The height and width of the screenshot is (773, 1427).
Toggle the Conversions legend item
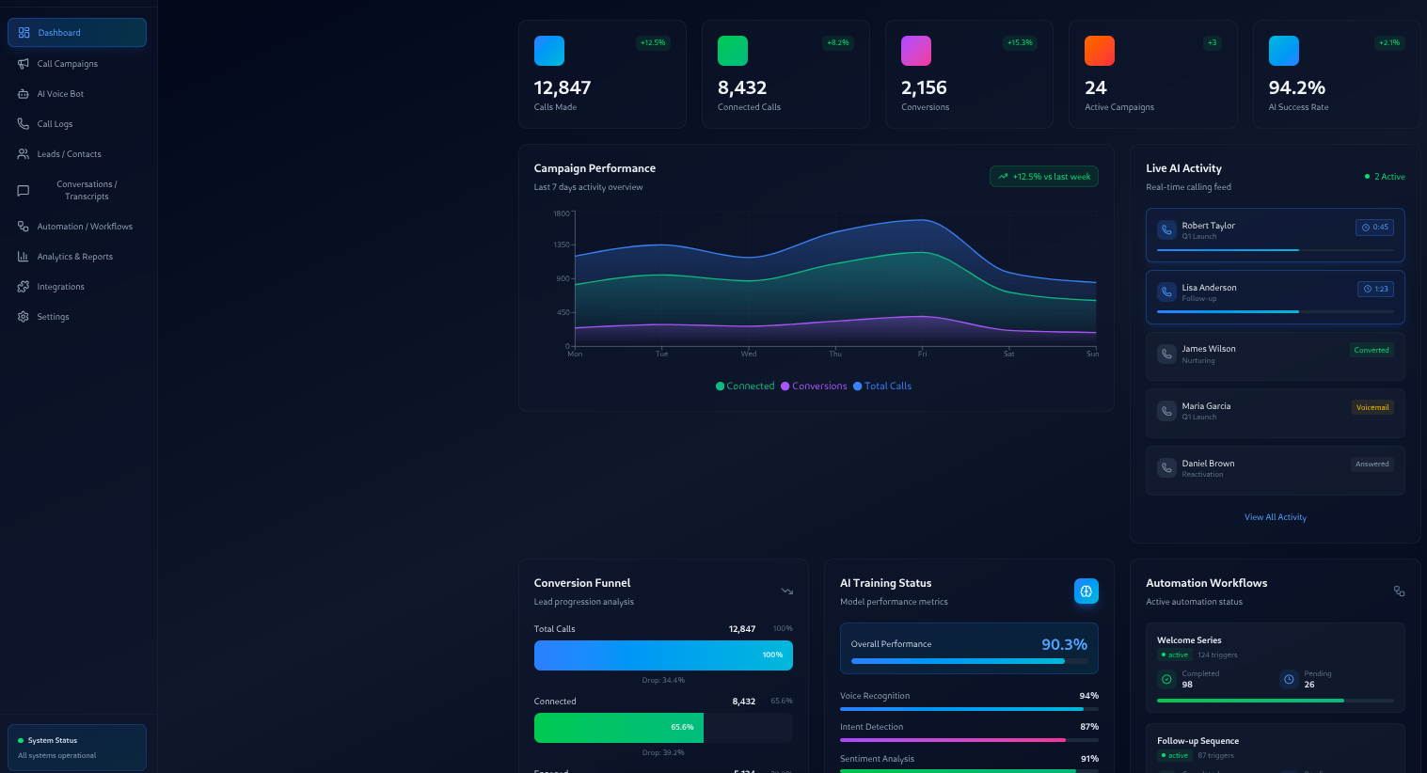click(814, 386)
